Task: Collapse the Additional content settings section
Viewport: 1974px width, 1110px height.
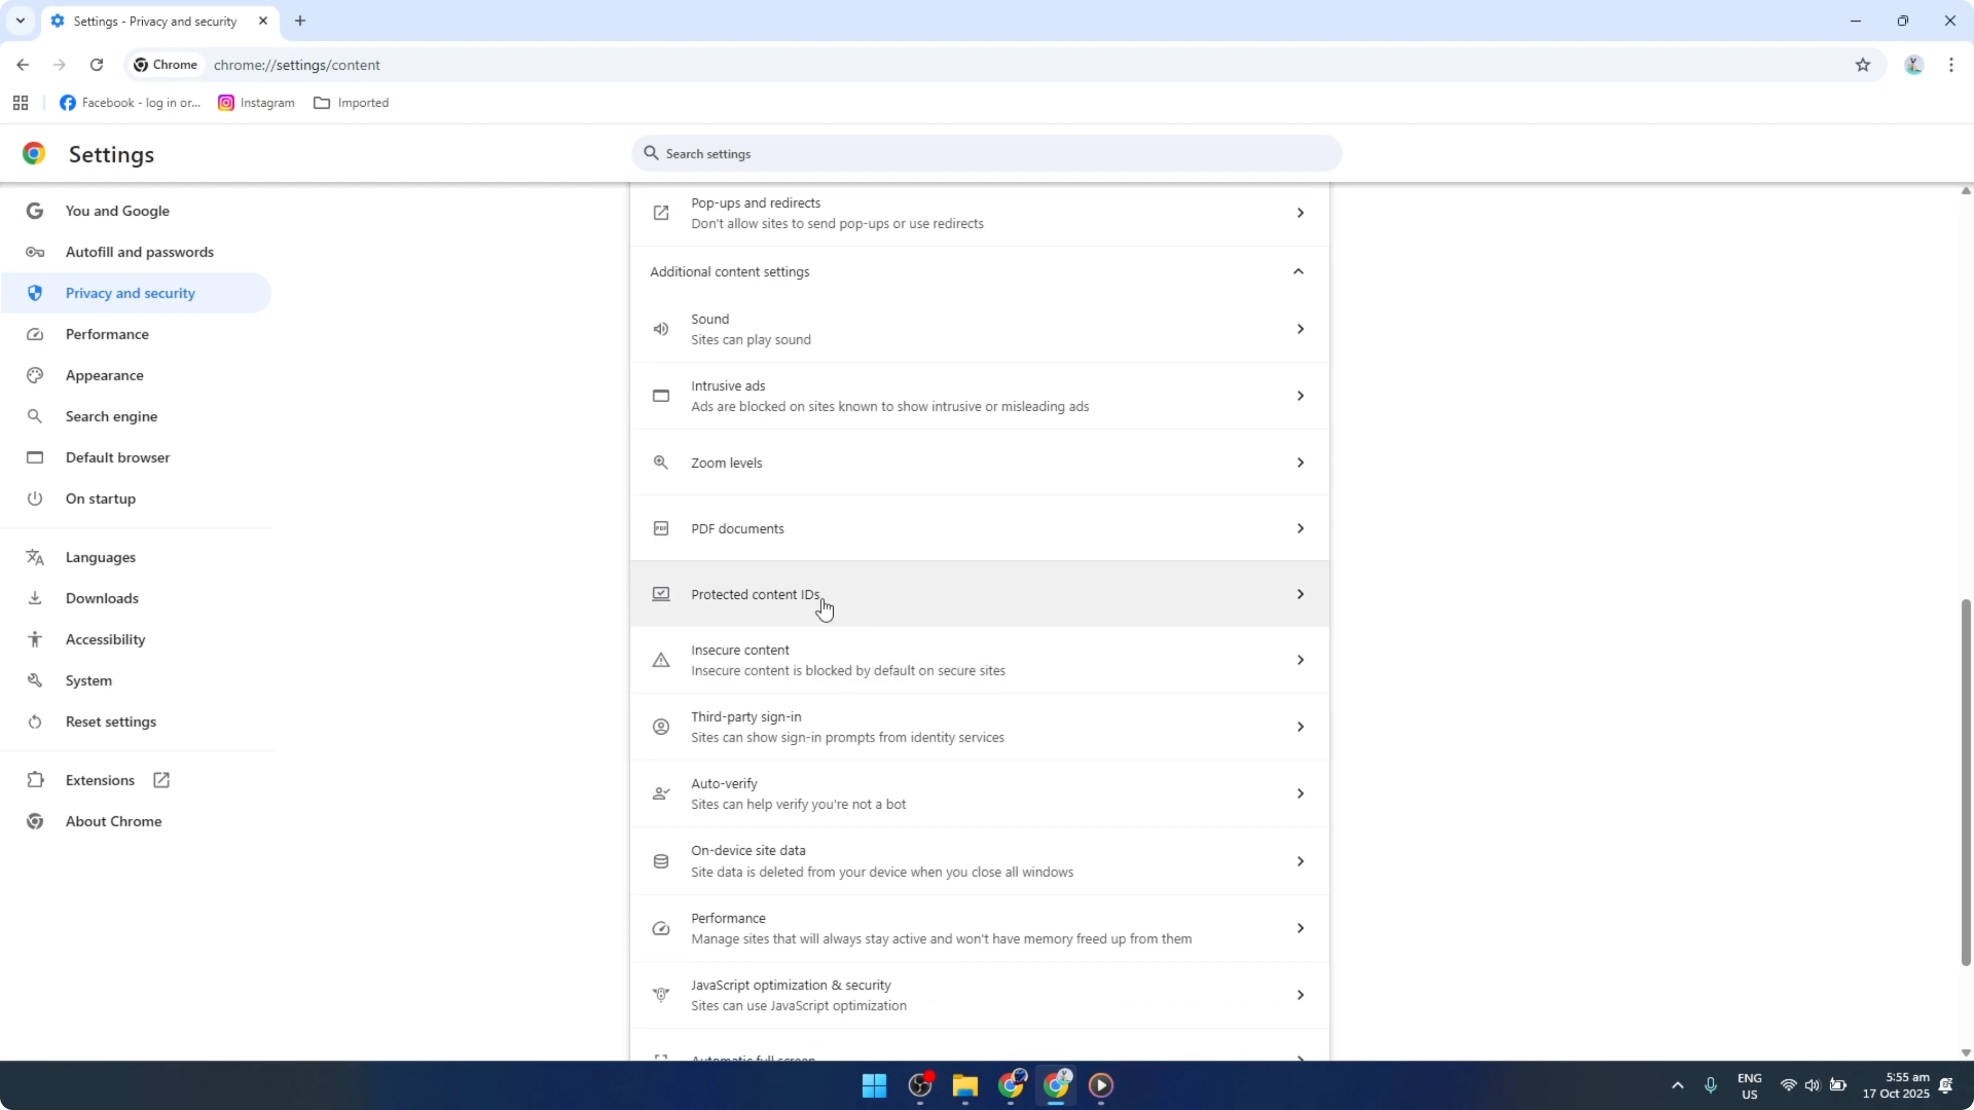Action: click(x=1298, y=270)
